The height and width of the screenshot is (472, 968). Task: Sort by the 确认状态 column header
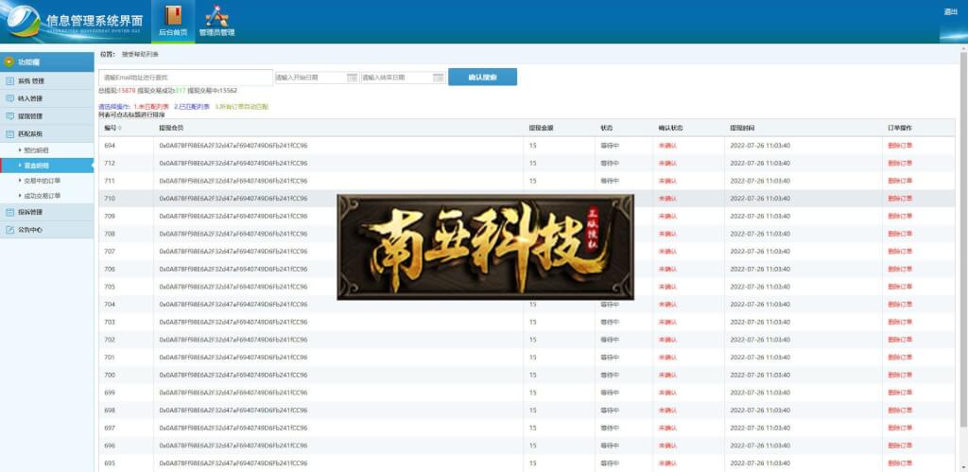671,128
